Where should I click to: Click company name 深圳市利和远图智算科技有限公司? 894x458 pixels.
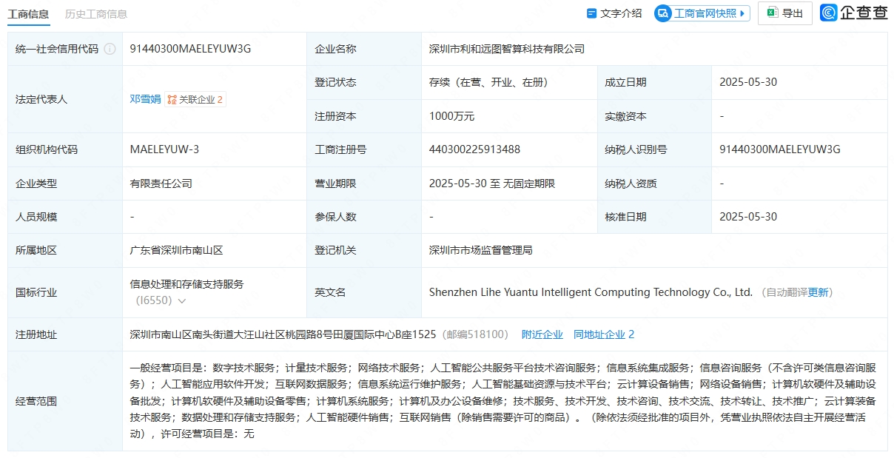point(507,49)
